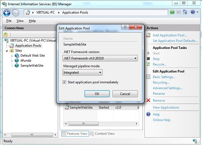Select Application Pools tree item label
This screenshot has width=202, height=145.
click(28, 45)
